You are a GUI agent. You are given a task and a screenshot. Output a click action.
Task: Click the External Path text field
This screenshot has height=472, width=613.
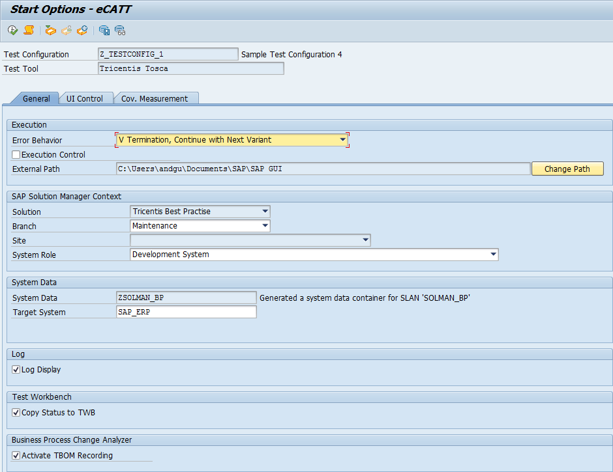coord(323,169)
